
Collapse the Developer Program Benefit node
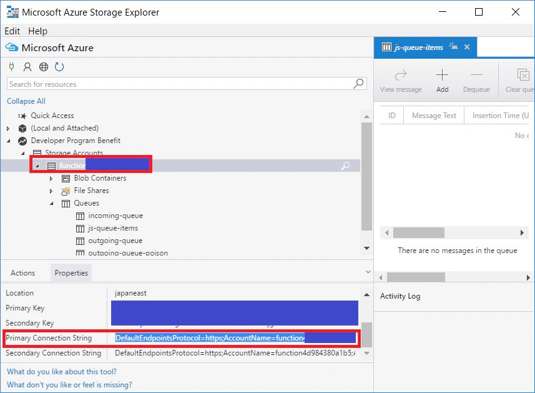[x=9, y=141]
